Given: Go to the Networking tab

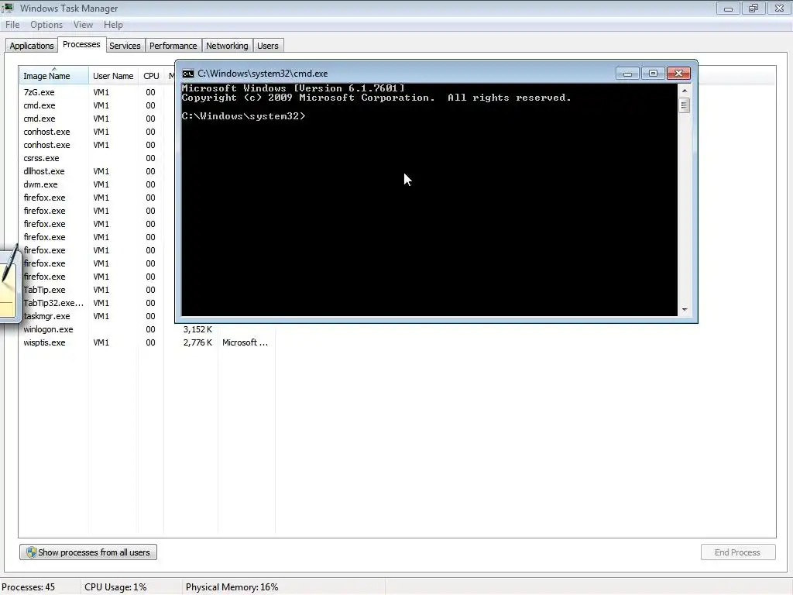Looking at the screenshot, I should pos(227,46).
